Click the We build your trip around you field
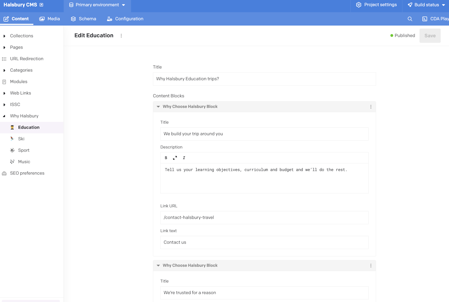Screen dimensions: 449x302 pos(265,134)
